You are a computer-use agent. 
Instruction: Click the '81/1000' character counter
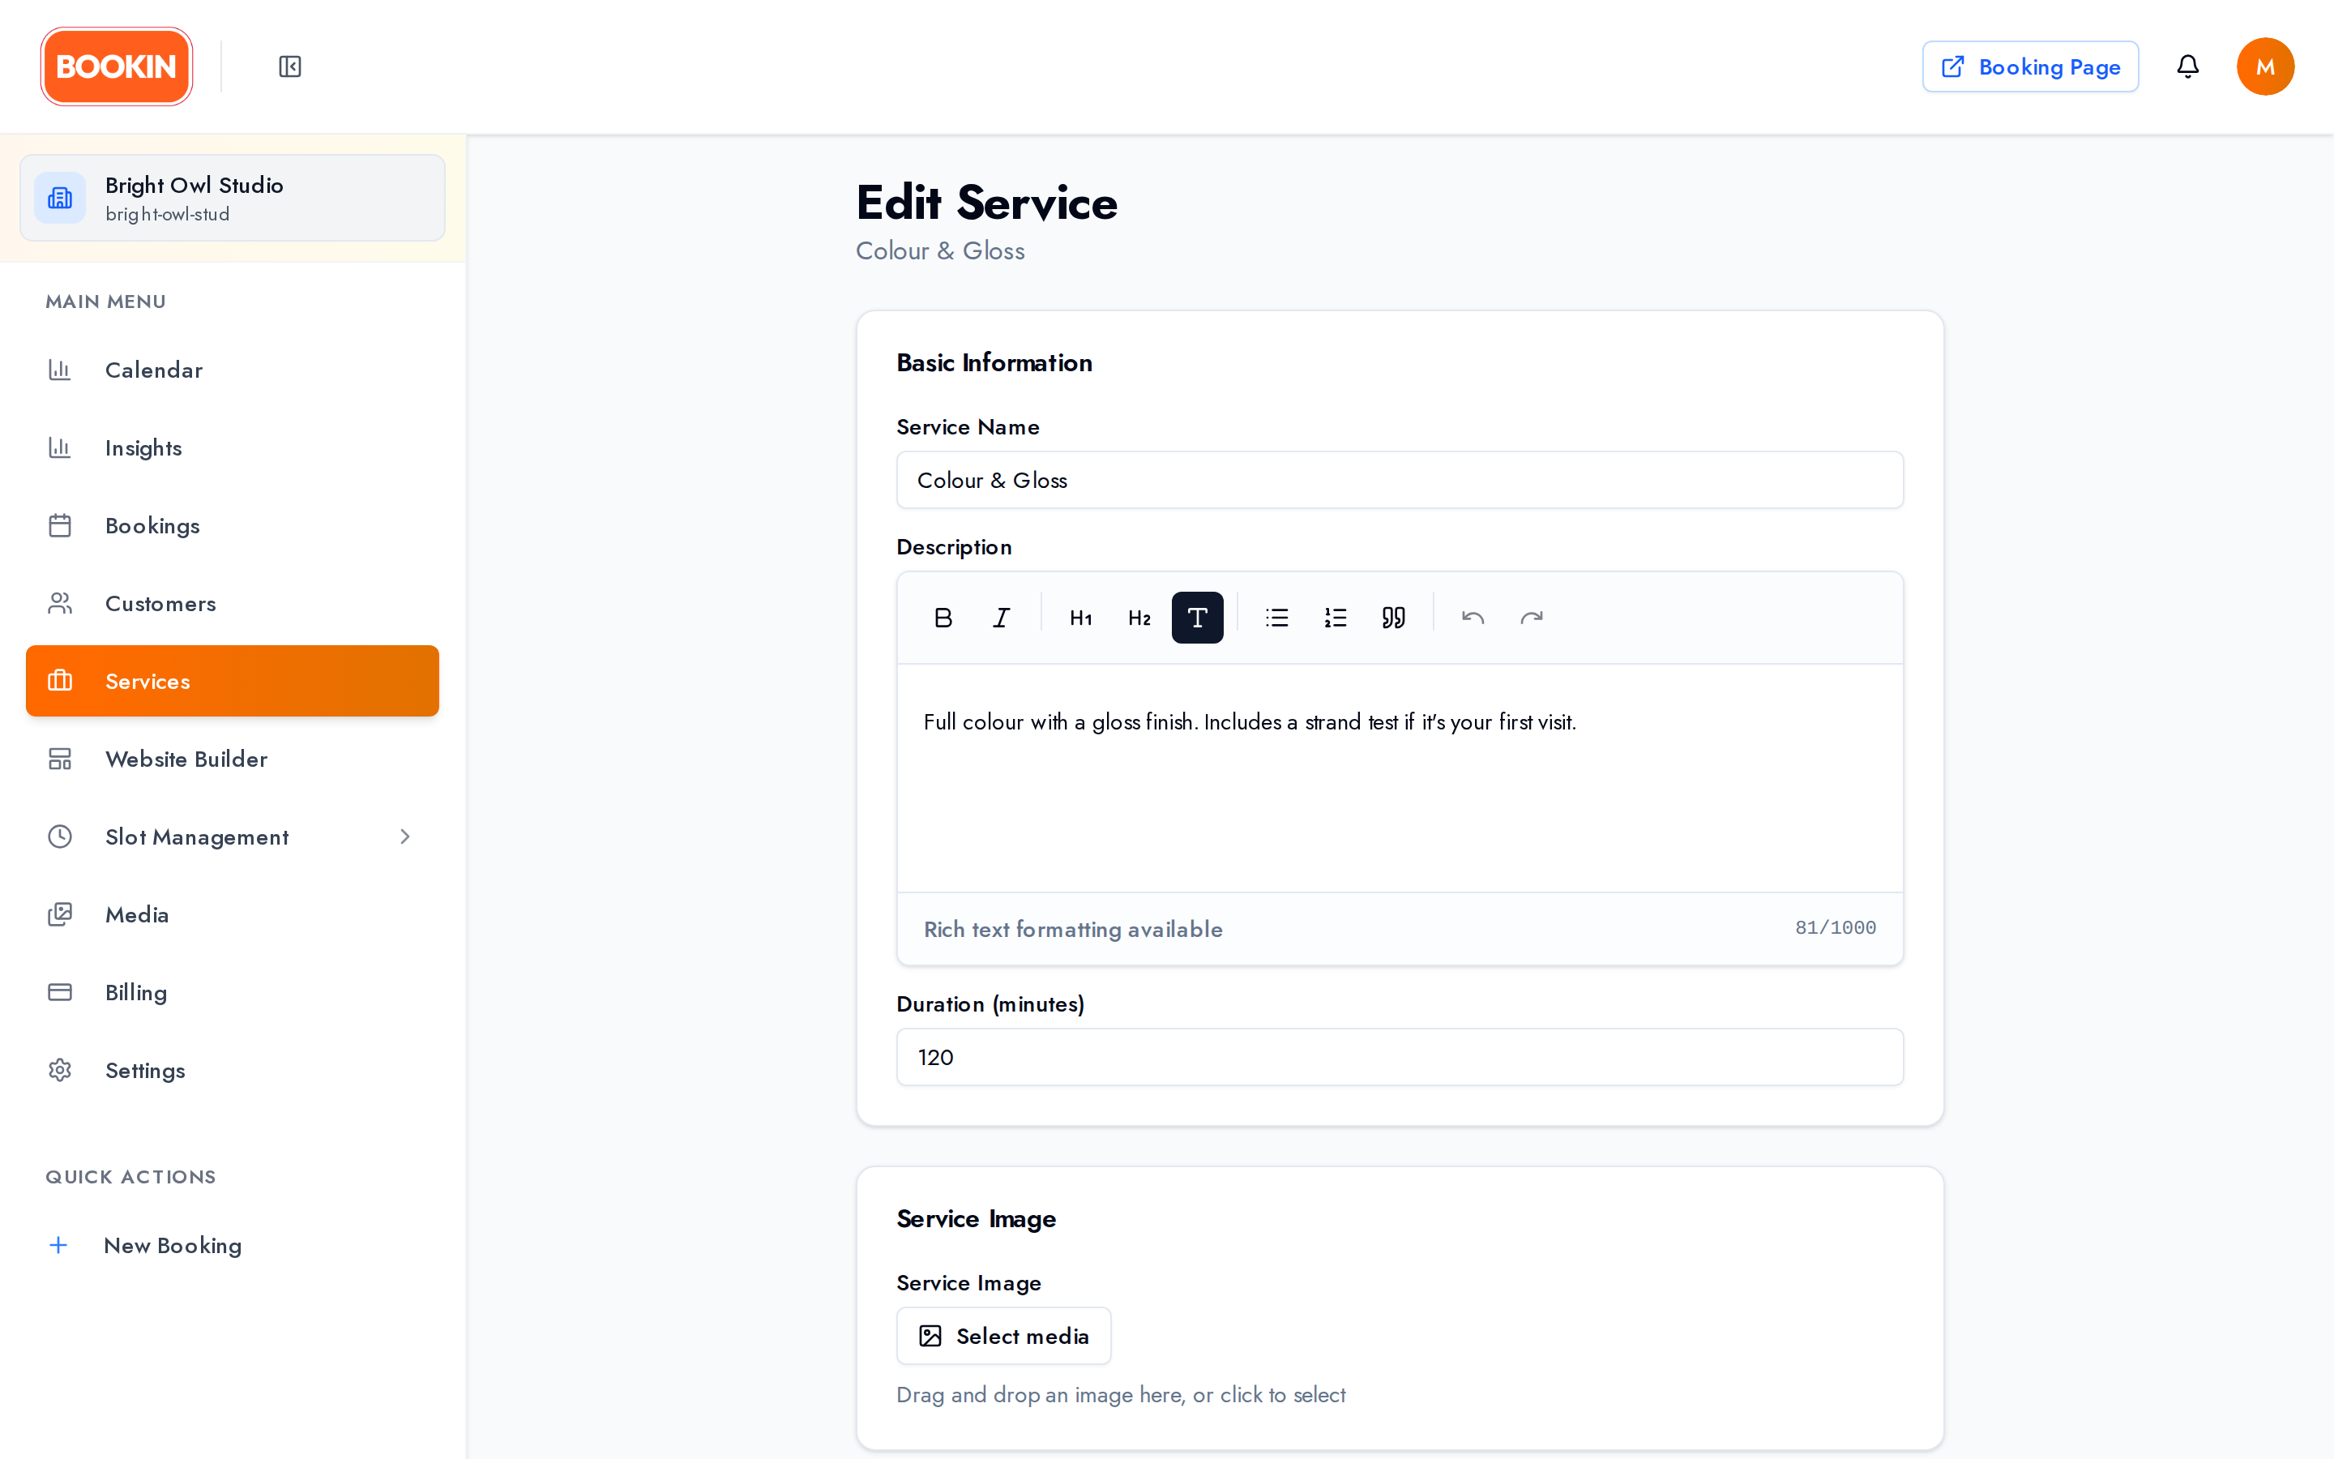(x=1836, y=927)
